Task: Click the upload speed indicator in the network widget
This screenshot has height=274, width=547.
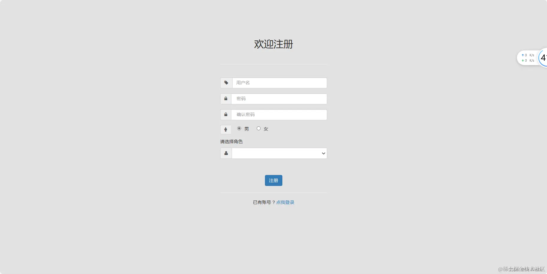Action: tap(528, 55)
